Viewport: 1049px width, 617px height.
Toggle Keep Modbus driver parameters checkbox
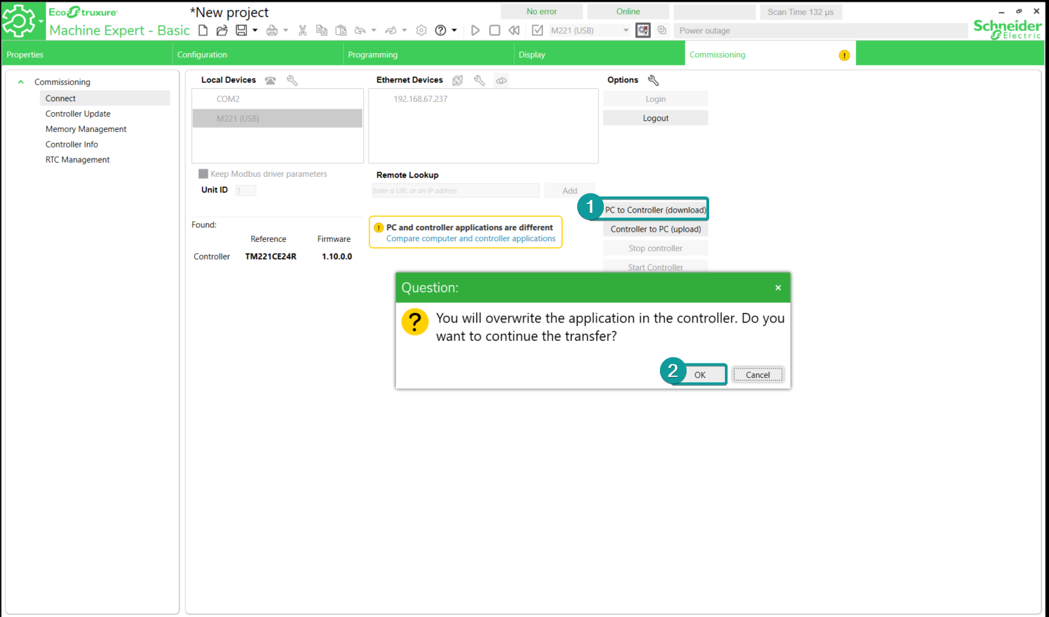203,174
